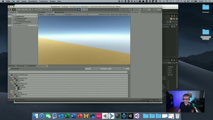Toggle the Auto populate checkbox

coord(9,69)
